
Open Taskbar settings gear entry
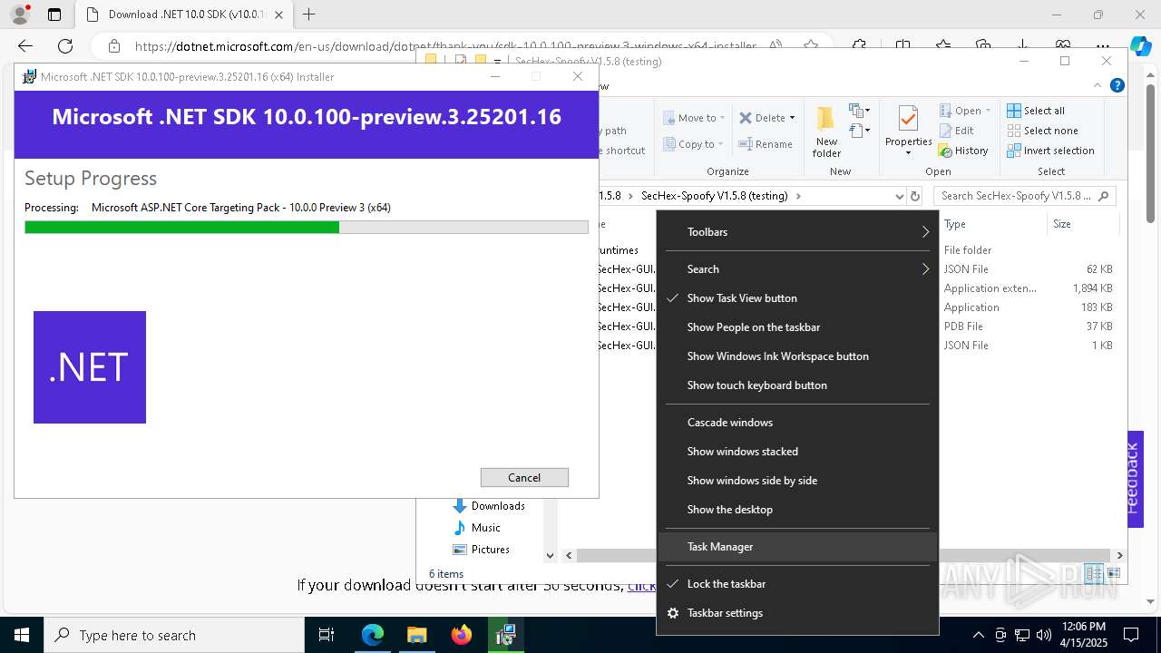pyautogui.click(x=798, y=613)
